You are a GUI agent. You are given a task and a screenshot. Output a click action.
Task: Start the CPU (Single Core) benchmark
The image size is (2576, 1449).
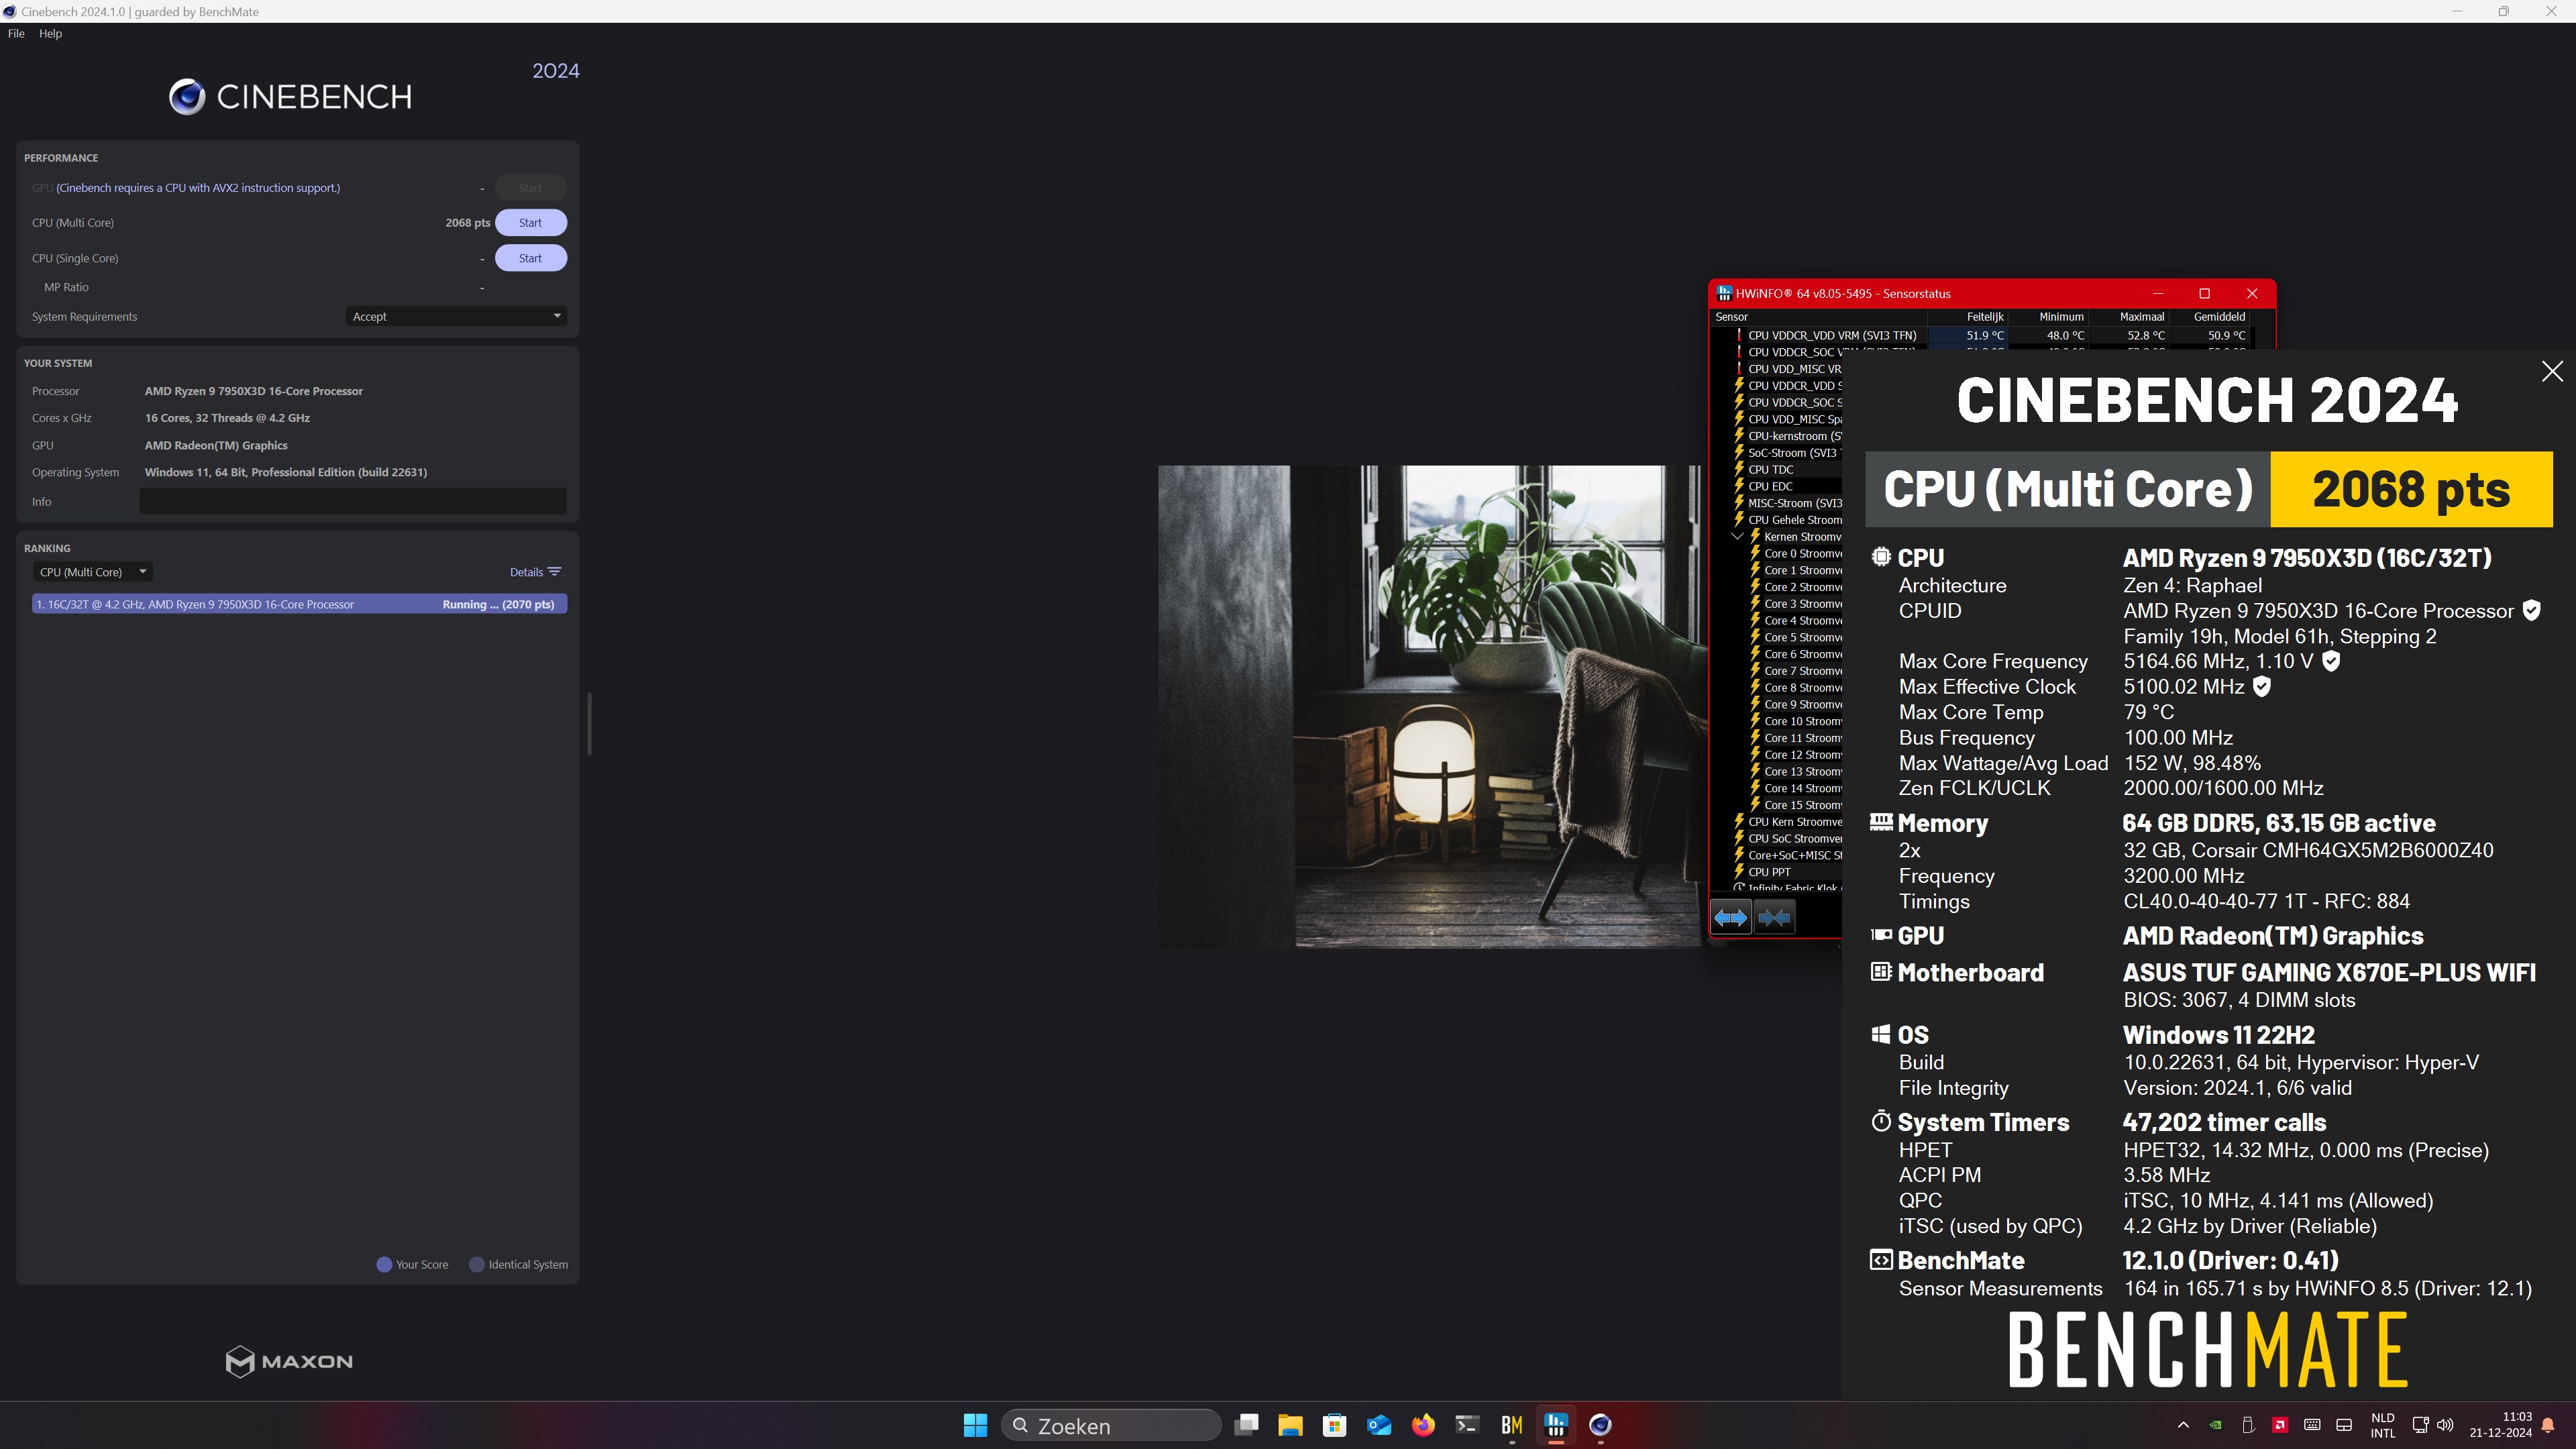coord(530,258)
